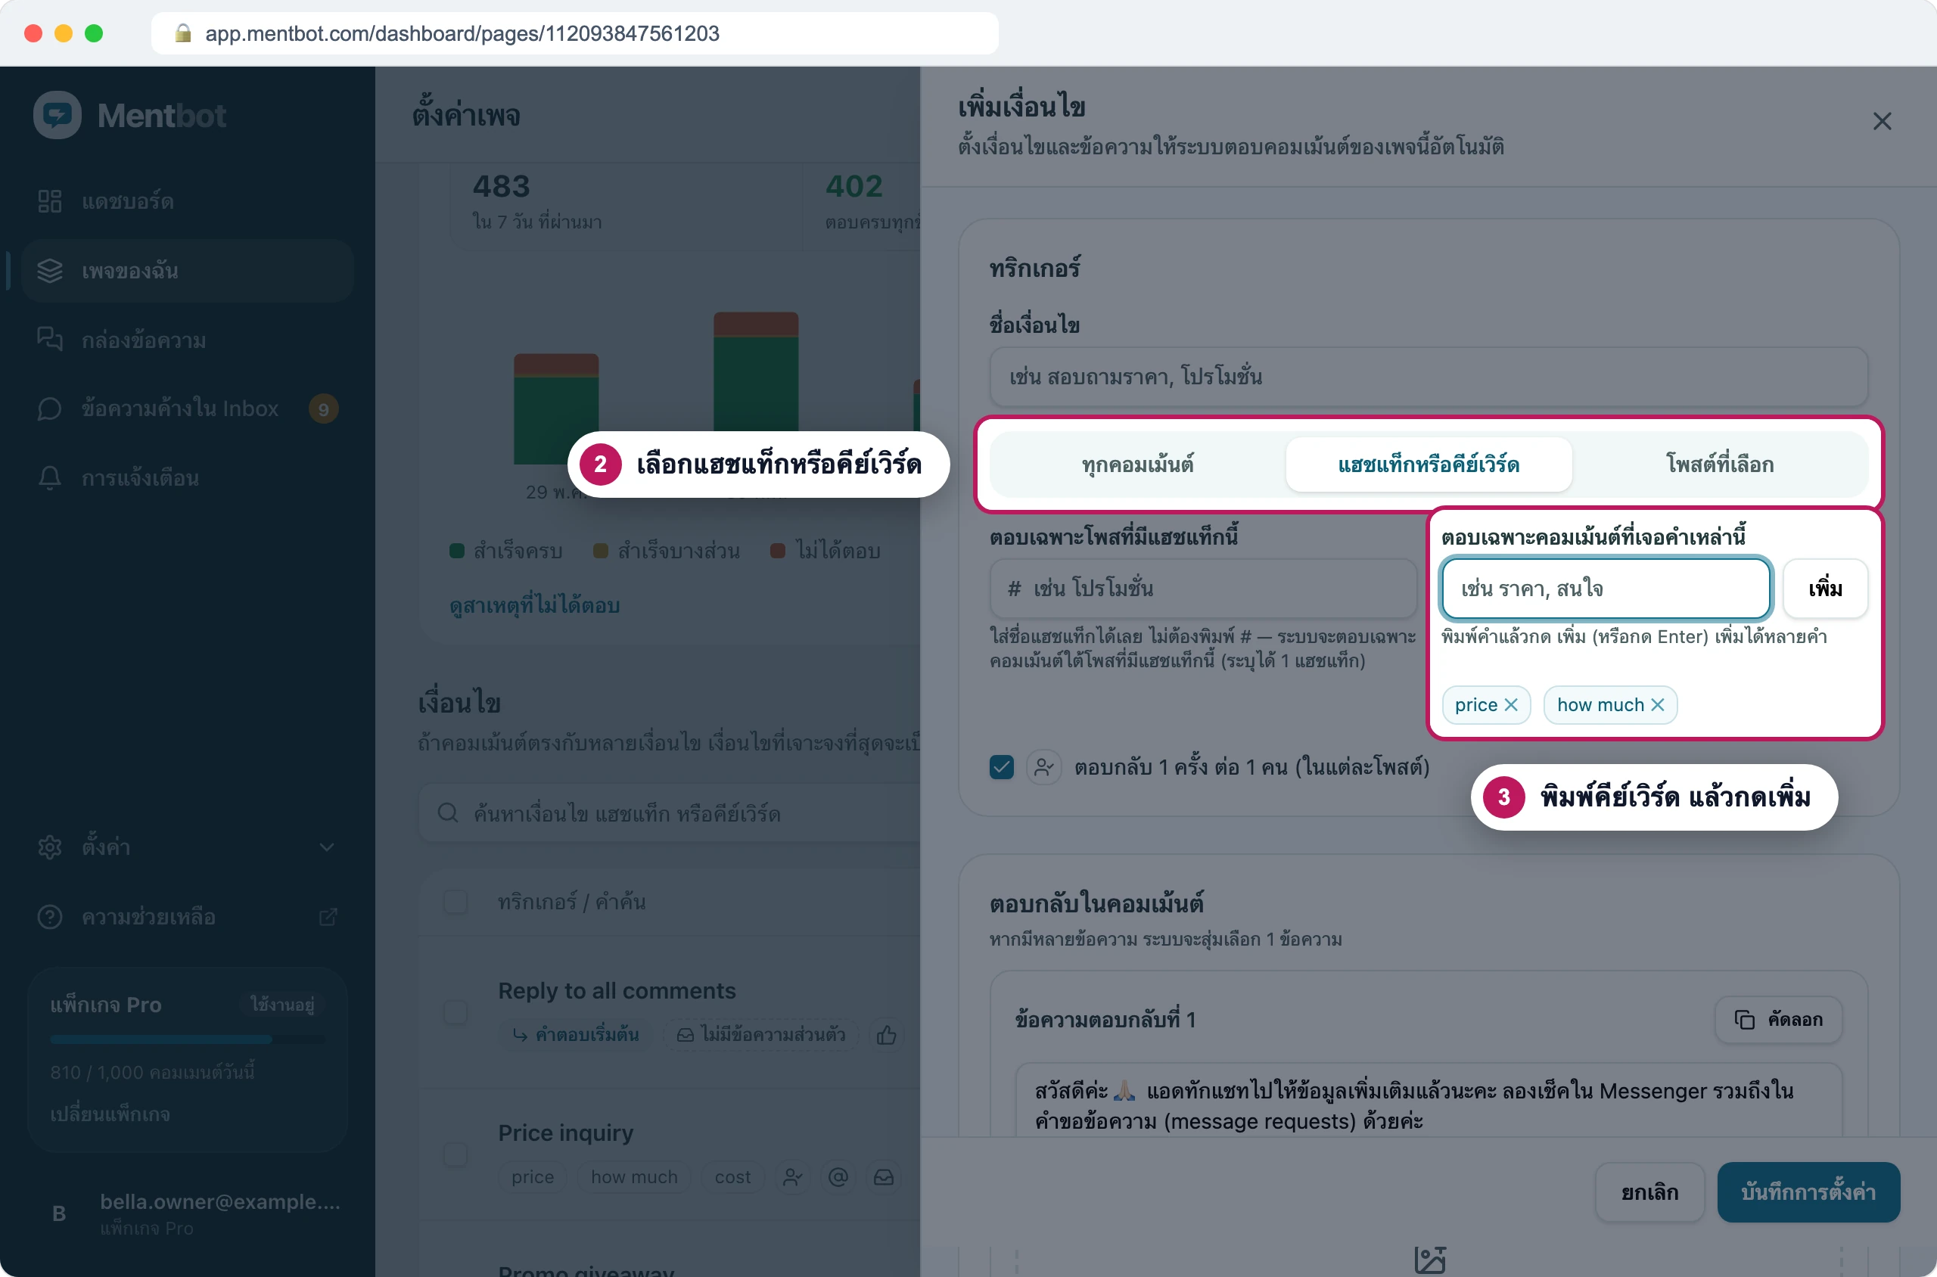Screen dimensions: 1937x1277
Task: Expand the ตั้งค่า sidebar chevron
Action: point(327,847)
